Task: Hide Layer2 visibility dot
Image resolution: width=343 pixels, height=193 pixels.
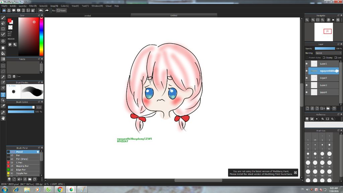Action: (x=306, y=78)
